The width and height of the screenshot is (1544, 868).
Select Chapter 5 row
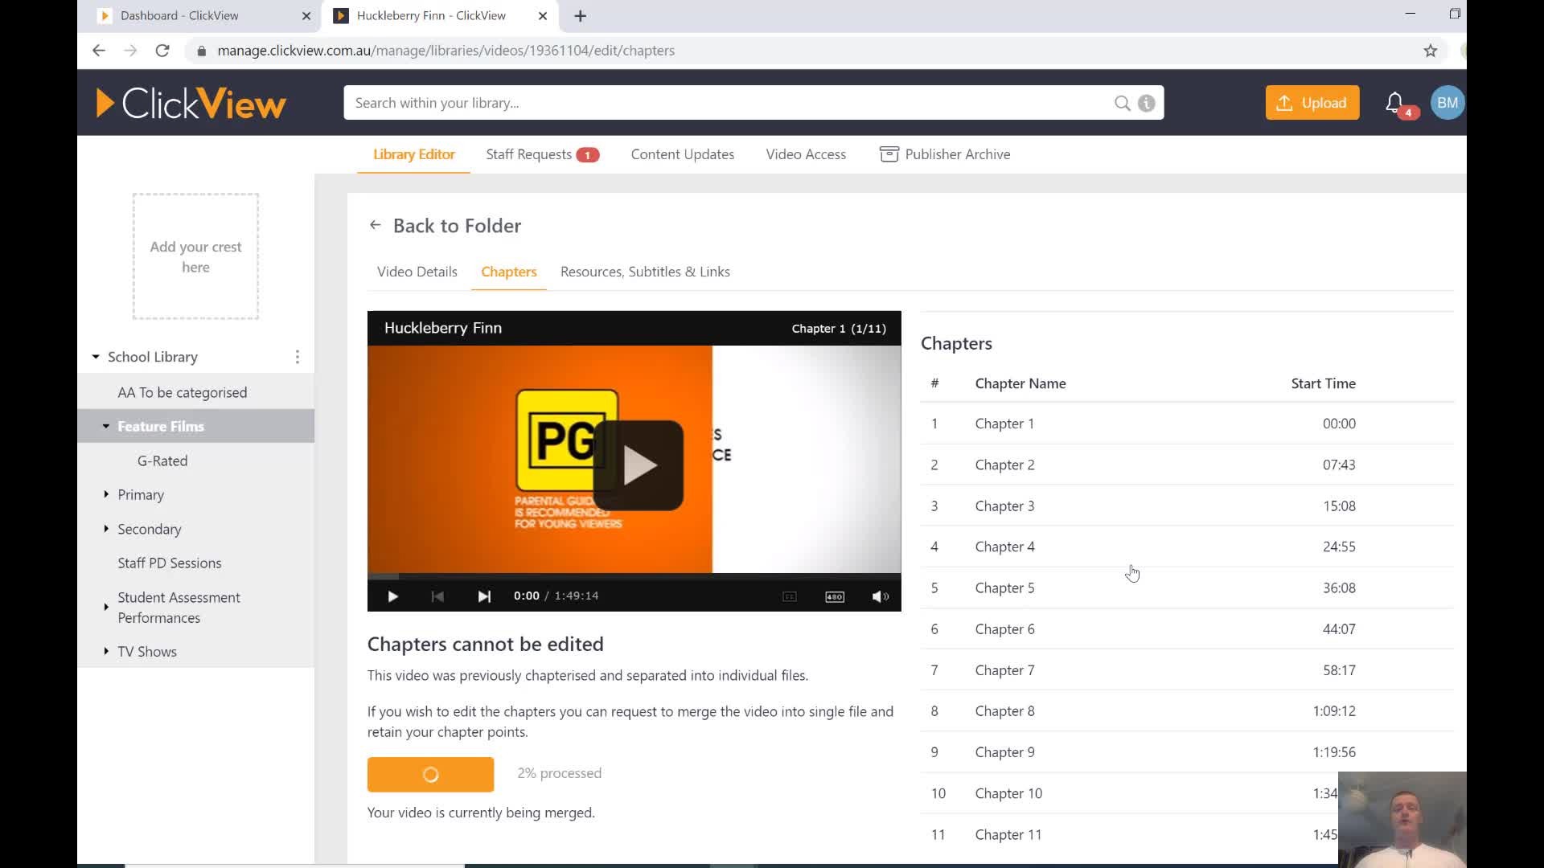point(1187,588)
